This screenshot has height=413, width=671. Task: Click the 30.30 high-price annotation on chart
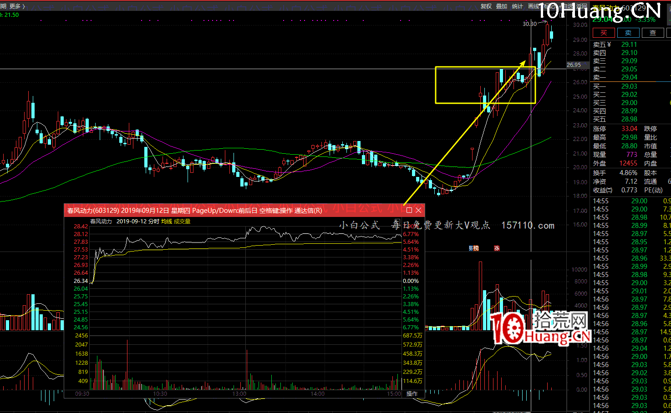[x=529, y=24]
